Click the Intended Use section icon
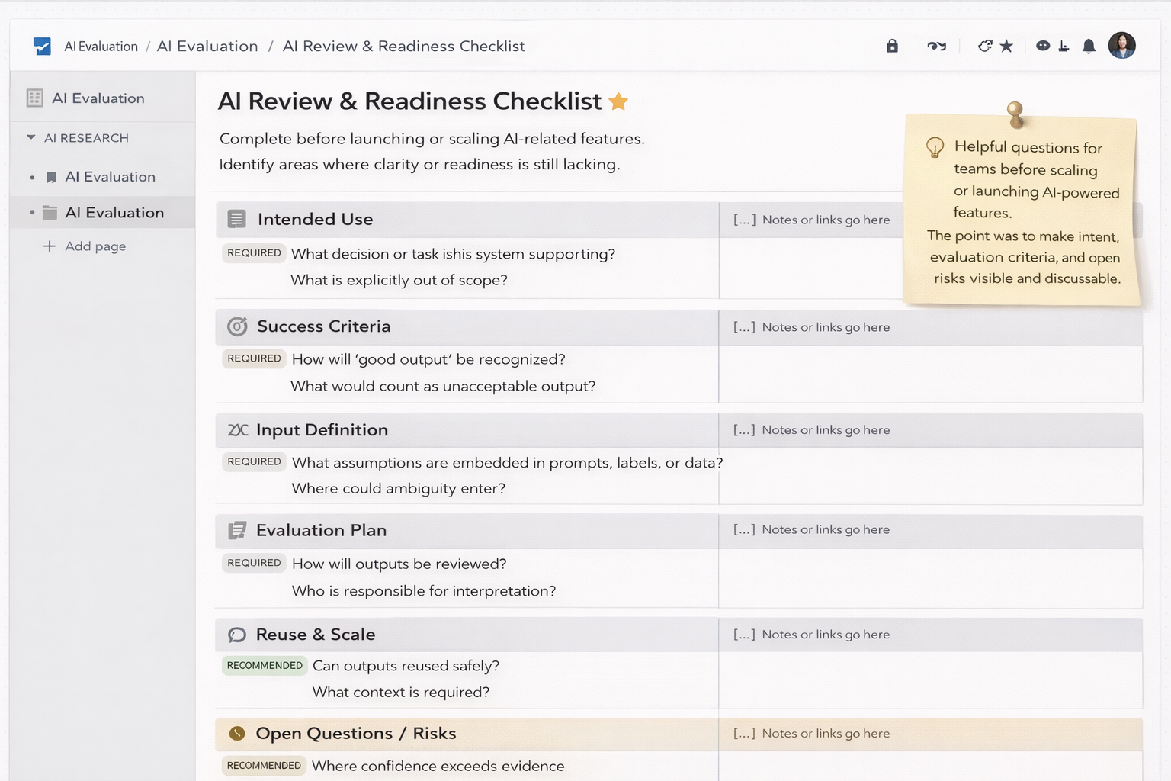1171x781 pixels. coord(237,220)
